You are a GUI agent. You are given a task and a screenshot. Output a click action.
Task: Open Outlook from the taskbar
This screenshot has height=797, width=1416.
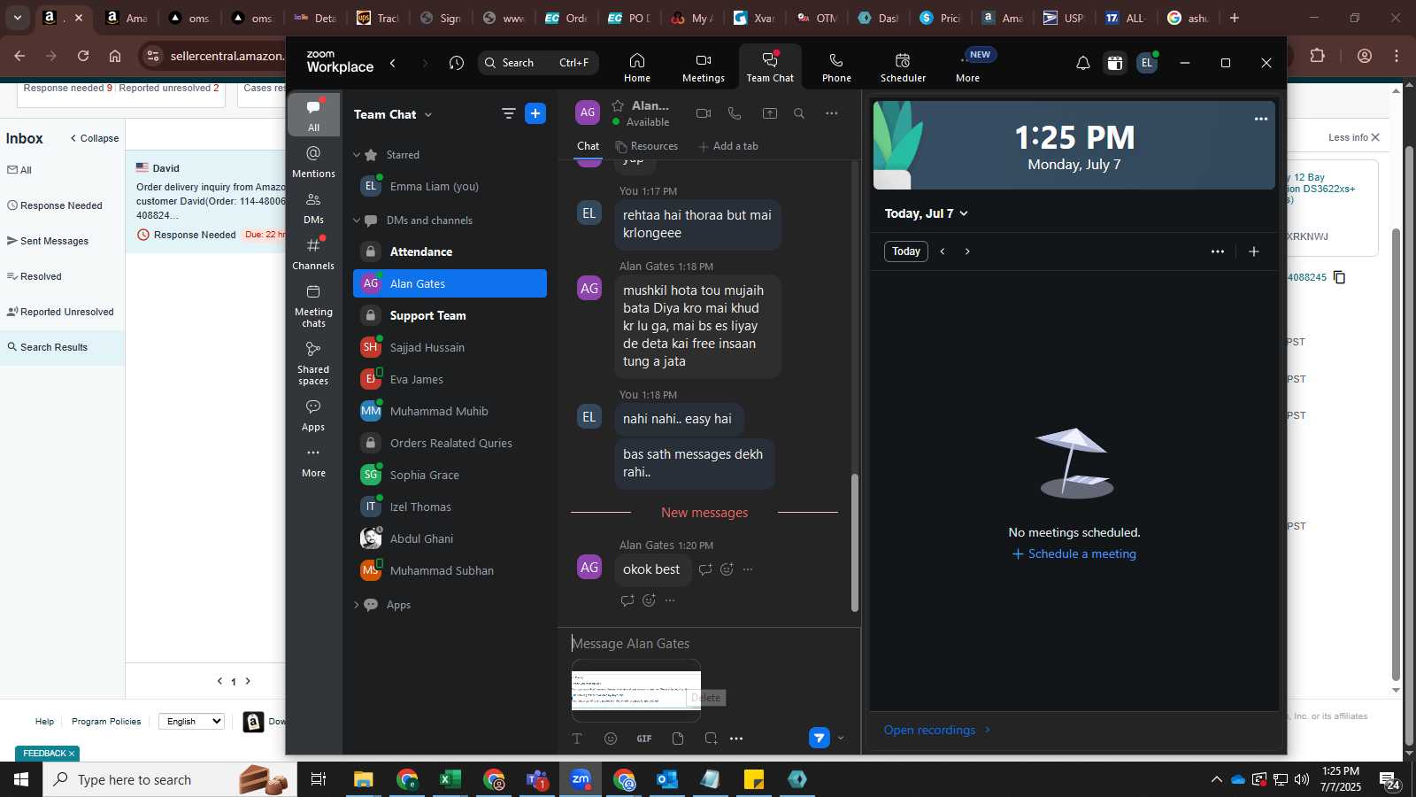666,779
